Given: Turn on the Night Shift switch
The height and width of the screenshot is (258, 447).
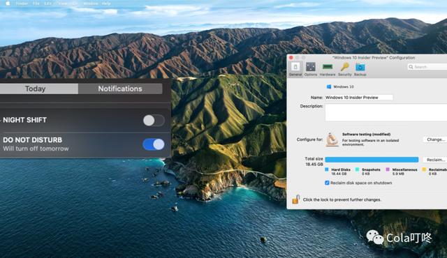Looking at the screenshot, I should coord(154,121).
